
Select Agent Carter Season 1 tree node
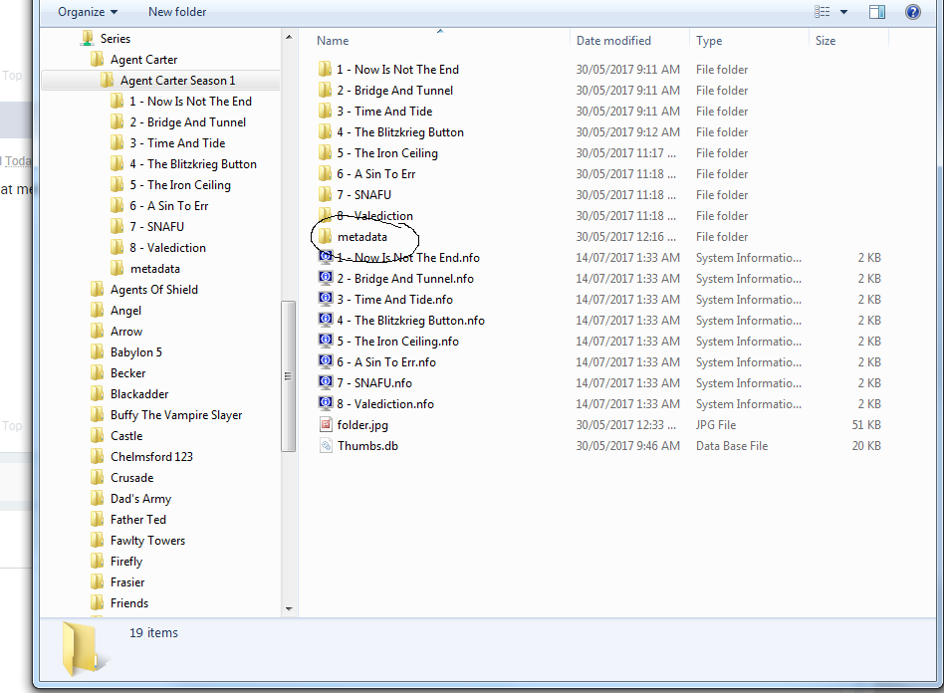[177, 81]
